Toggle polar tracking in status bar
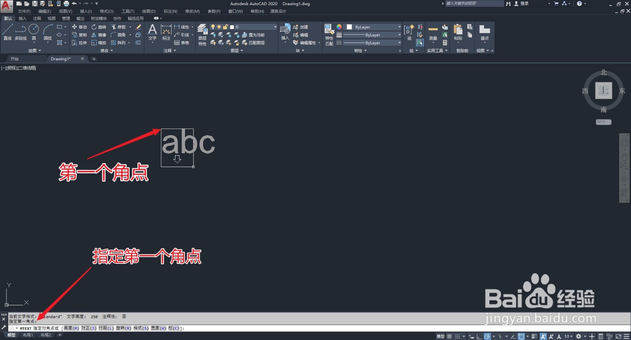 tap(487, 336)
